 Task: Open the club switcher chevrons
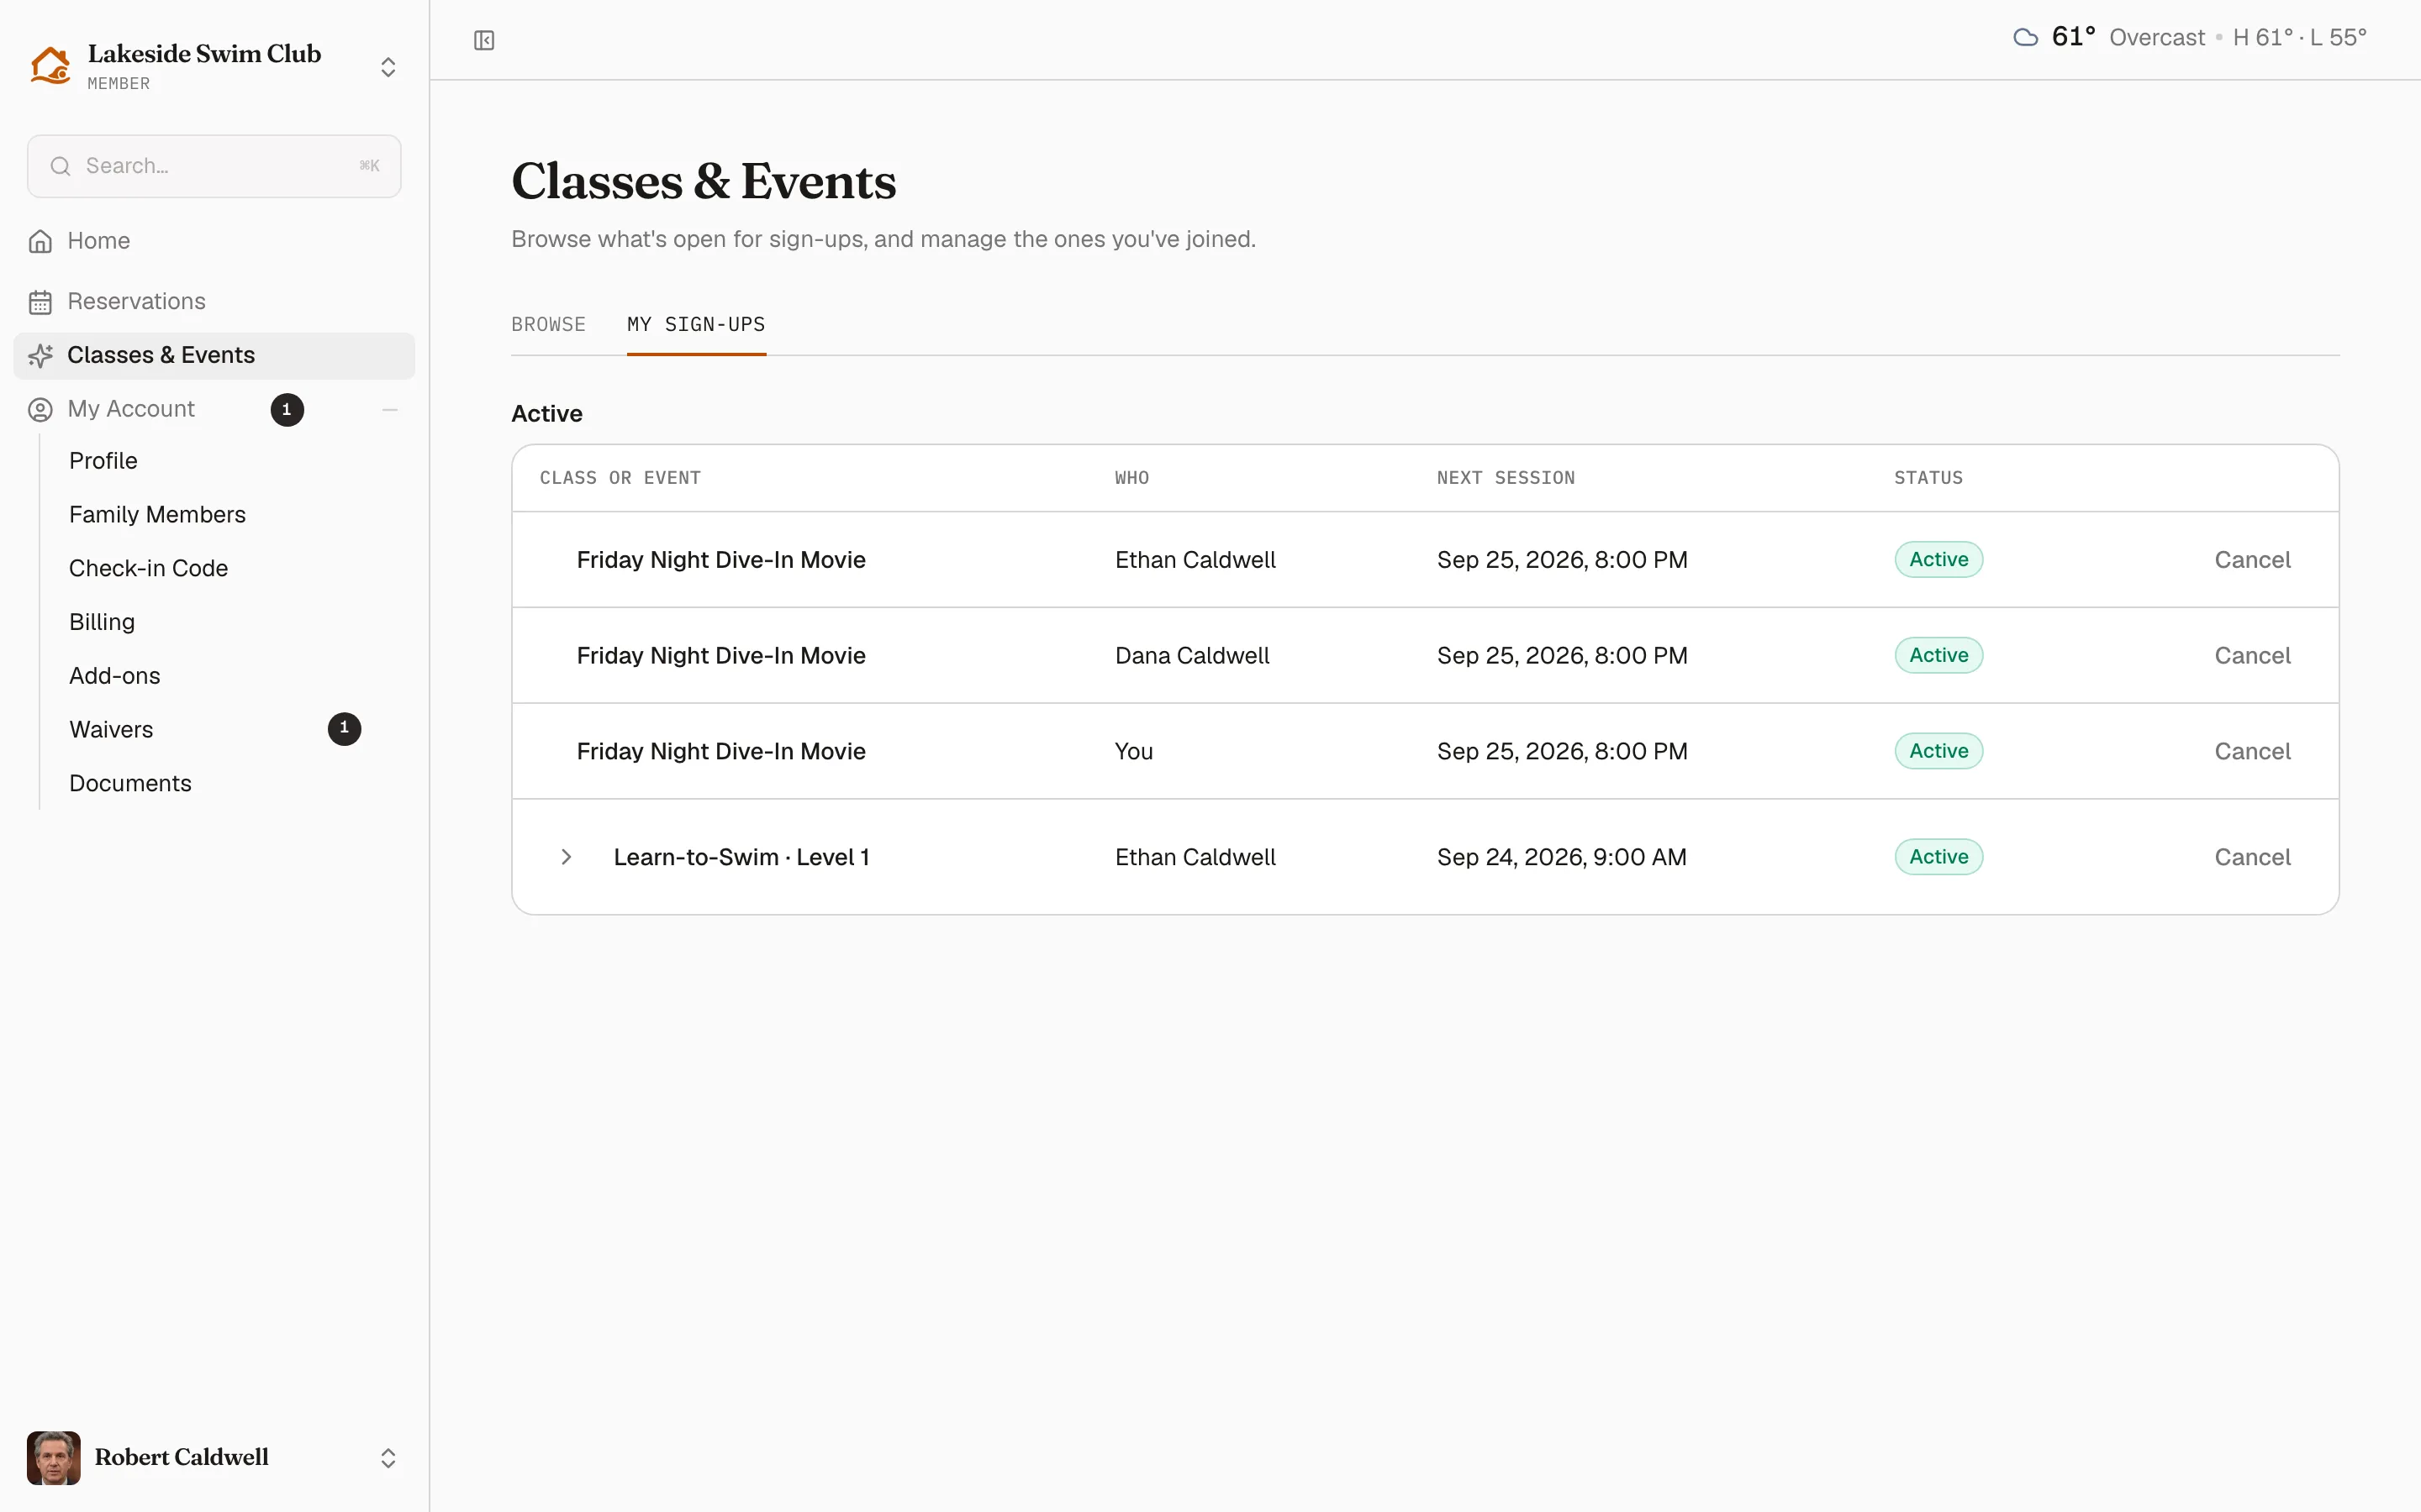click(x=388, y=67)
